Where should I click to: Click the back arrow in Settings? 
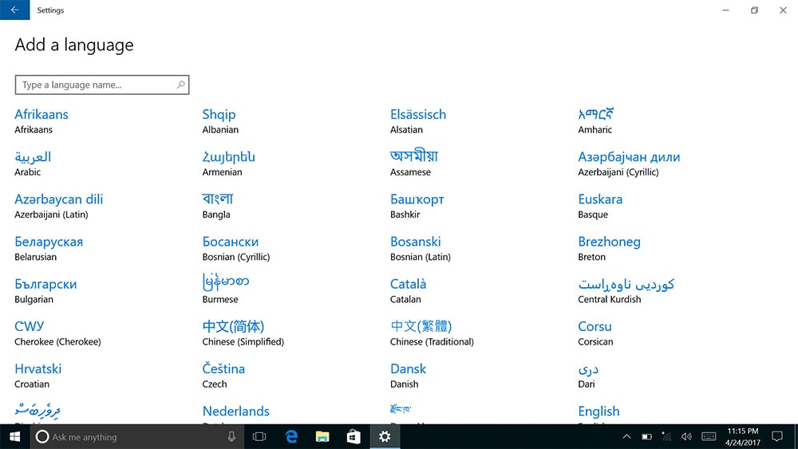pos(14,10)
